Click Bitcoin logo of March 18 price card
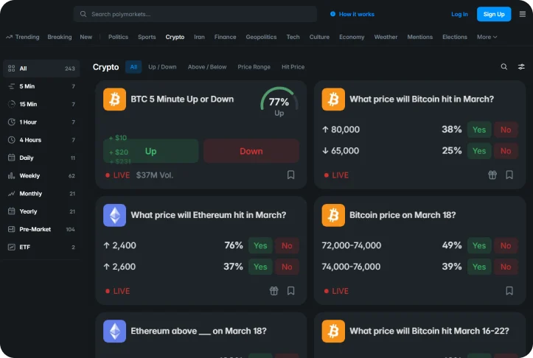Screen dimensions: 533x358 point(333,215)
